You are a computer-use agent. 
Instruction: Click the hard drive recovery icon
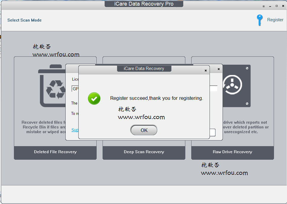click(x=236, y=86)
